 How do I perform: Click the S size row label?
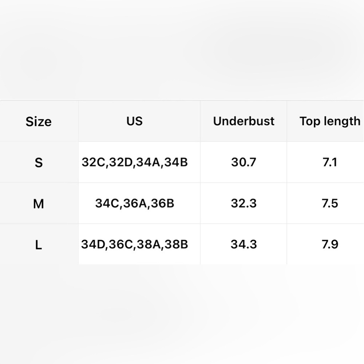39,162
